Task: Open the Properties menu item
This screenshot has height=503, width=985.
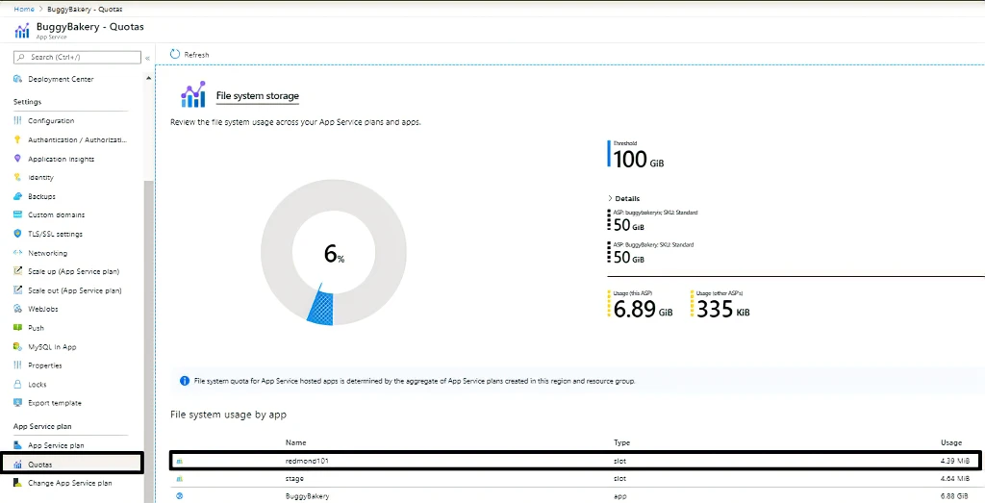Action: pyautogui.click(x=44, y=365)
